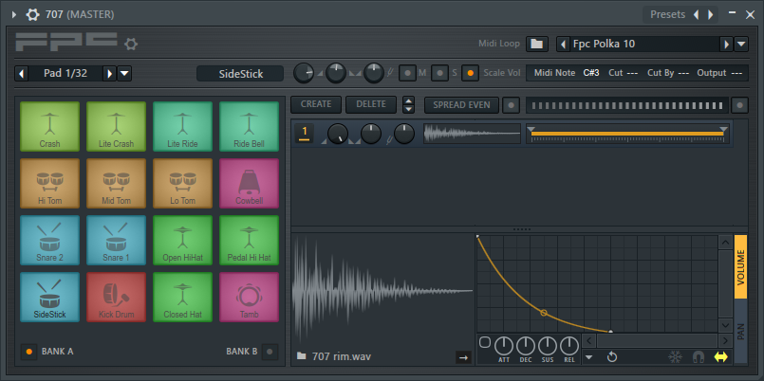764x381 pixels.
Task: Toggle envelope enable checkbox near ATT
Action: [485, 342]
